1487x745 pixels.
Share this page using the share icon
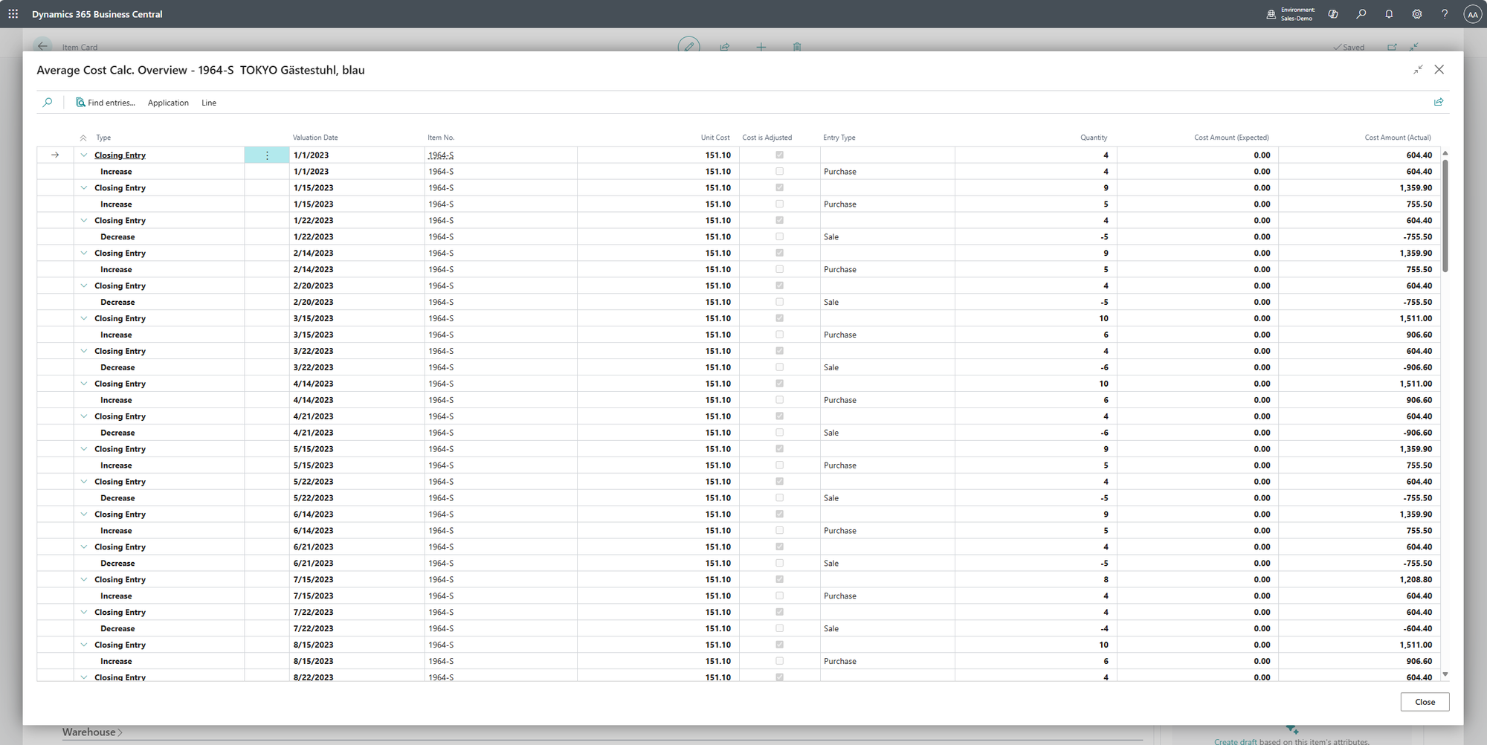1438,103
